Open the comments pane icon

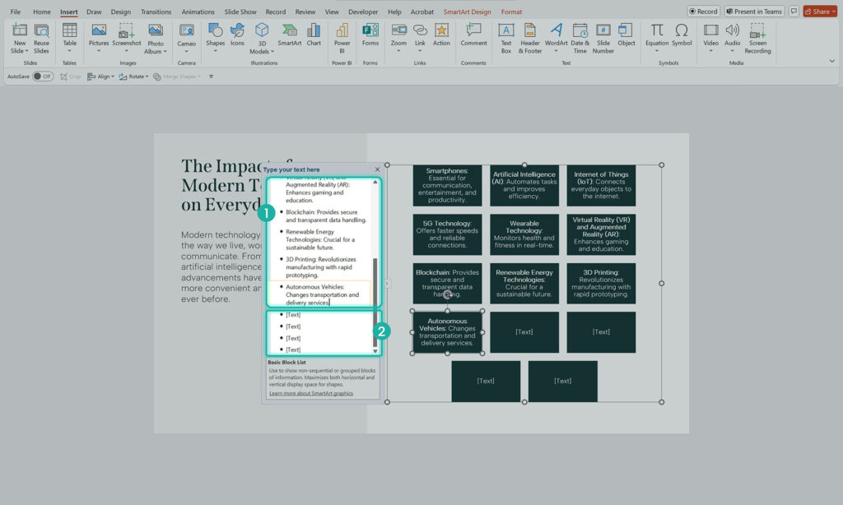[x=794, y=12]
